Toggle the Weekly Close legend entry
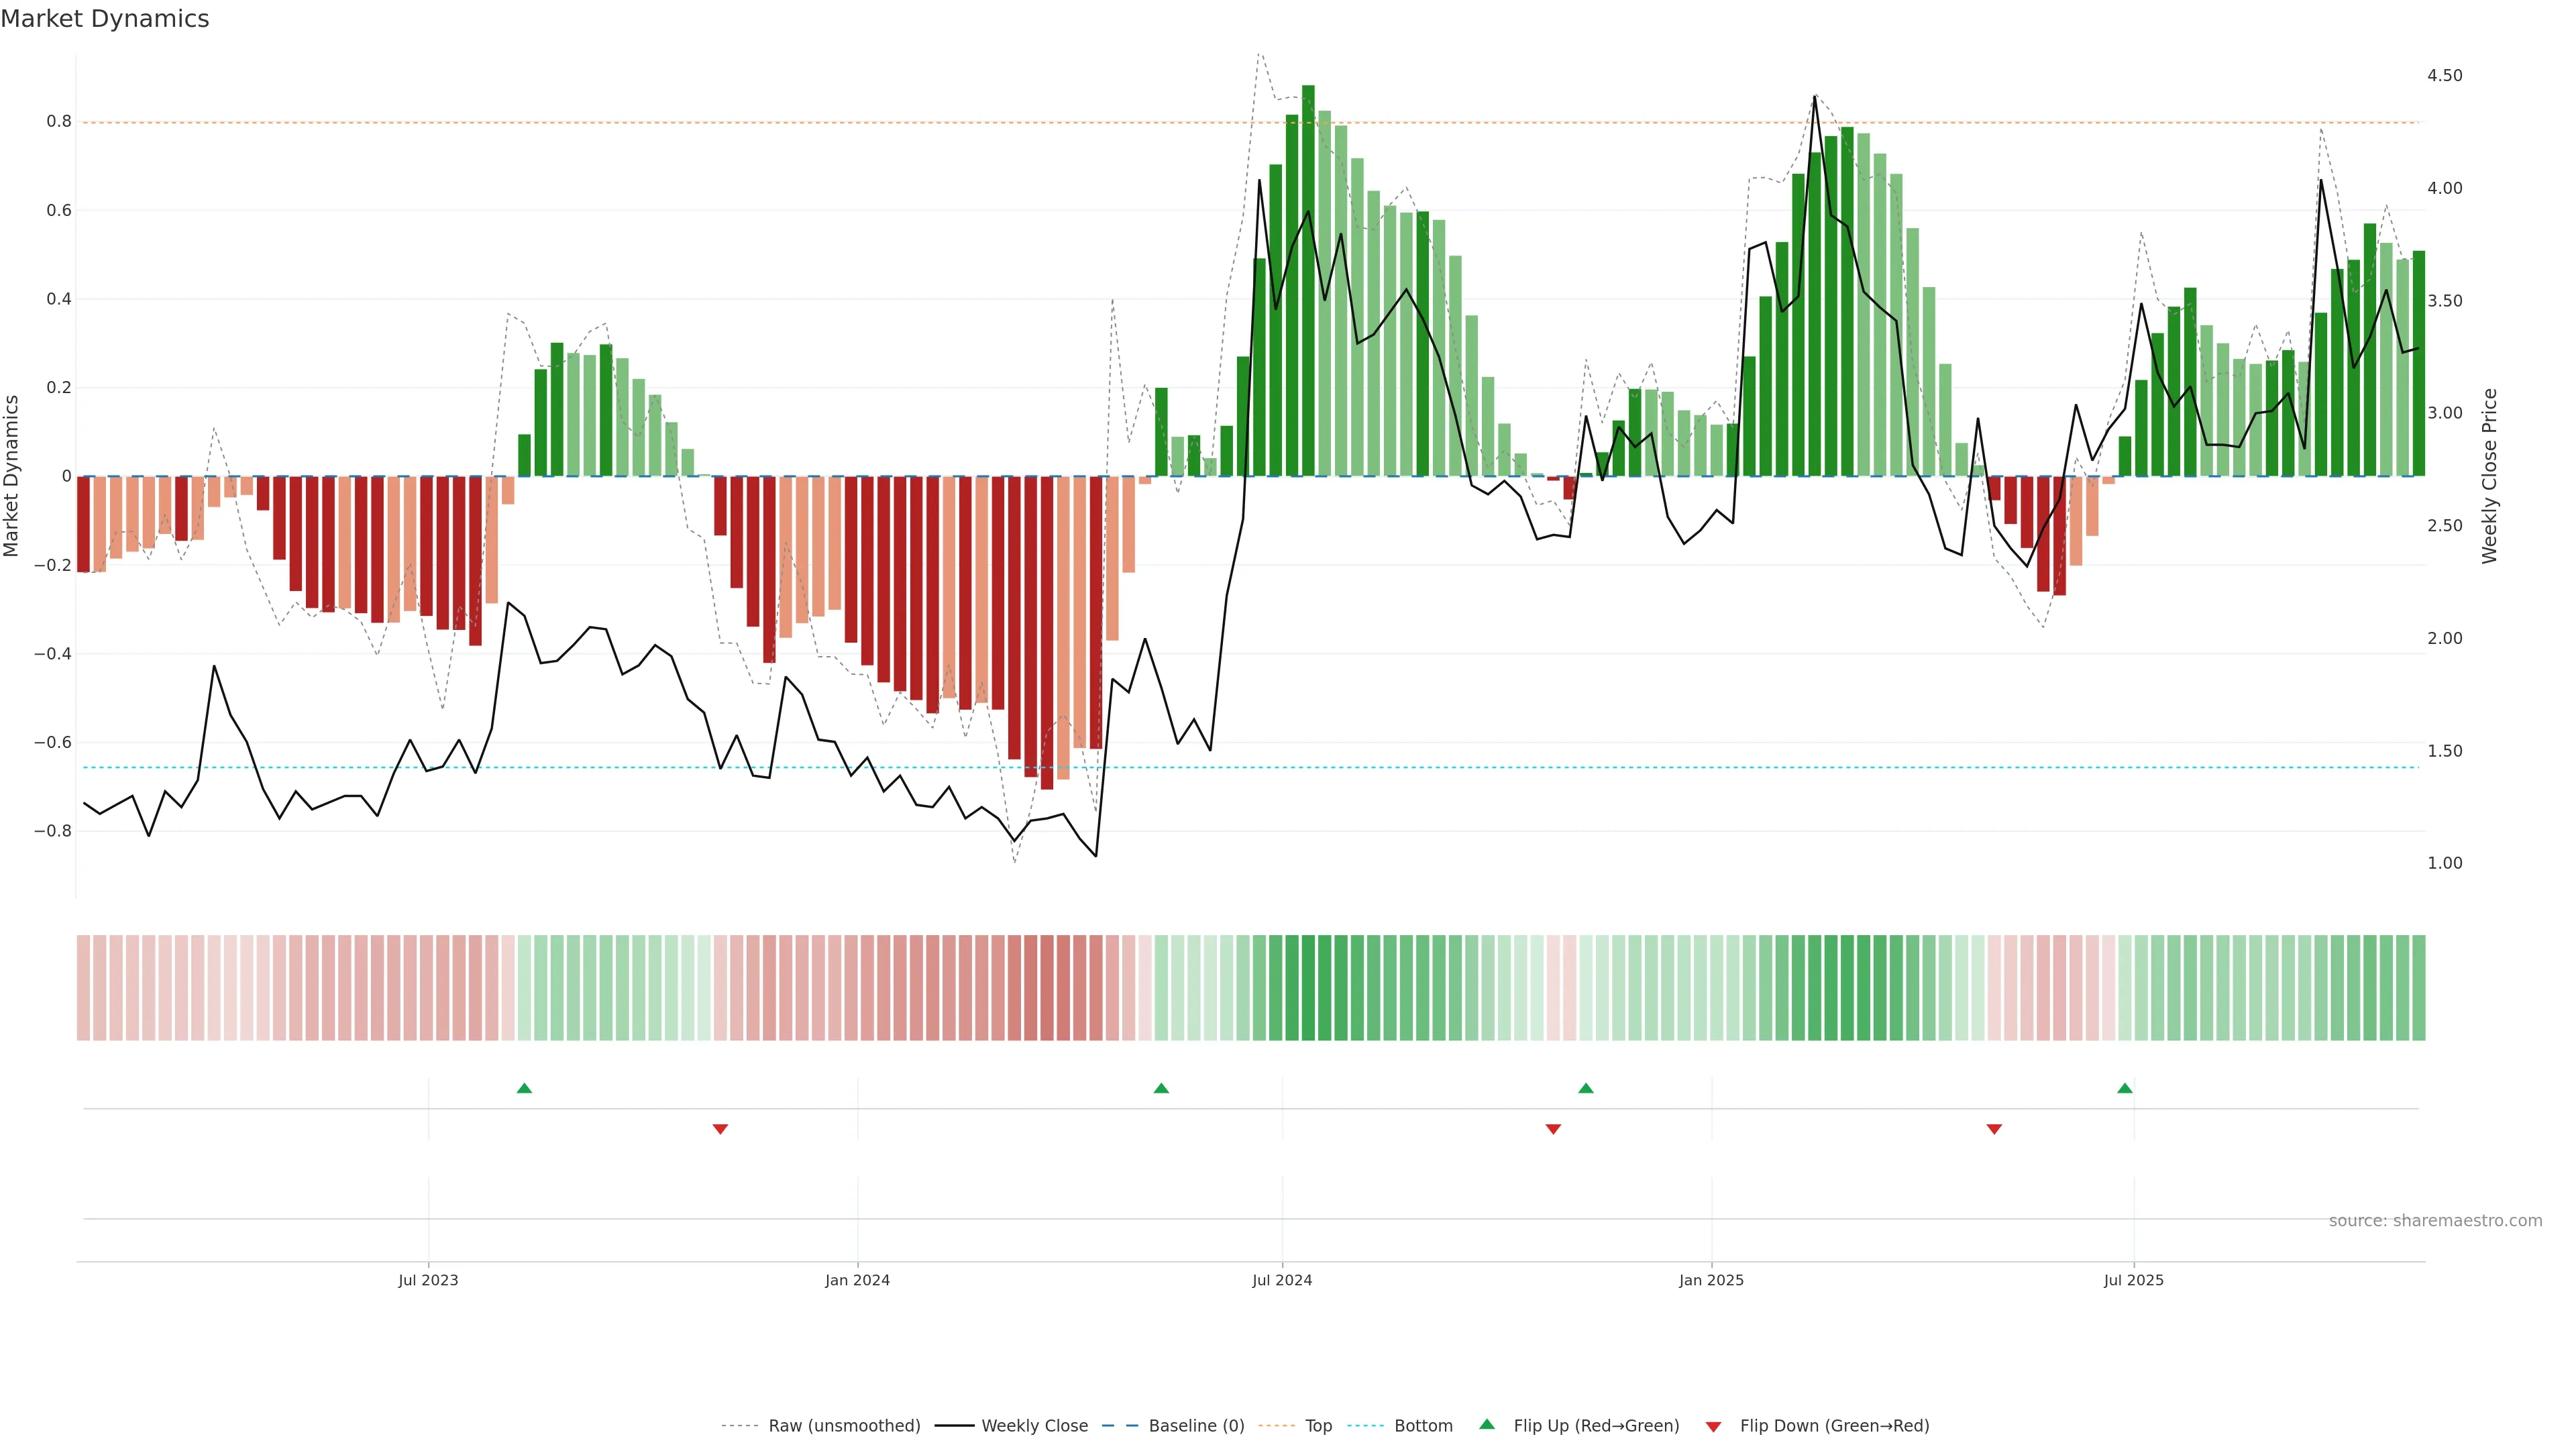The width and height of the screenshot is (2576, 1449). tap(1034, 1426)
